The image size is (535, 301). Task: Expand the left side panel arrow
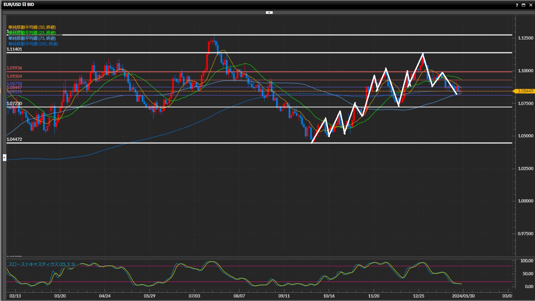(x=4, y=157)
